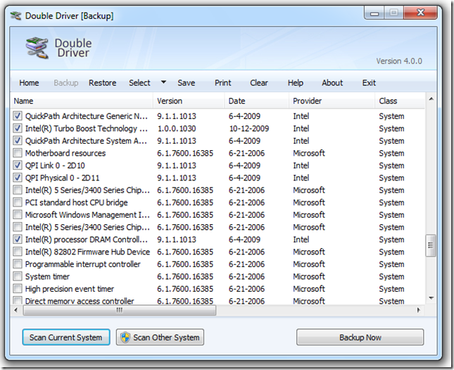The image size is (454, 370).
Task: Select the Direct memory access controller row
Action: point(217,301)
